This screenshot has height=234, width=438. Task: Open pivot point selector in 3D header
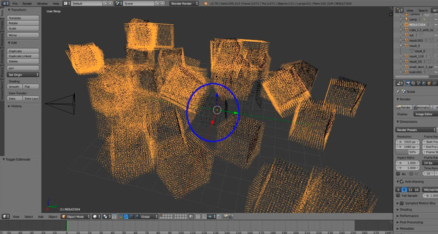[x=107, y=217]
